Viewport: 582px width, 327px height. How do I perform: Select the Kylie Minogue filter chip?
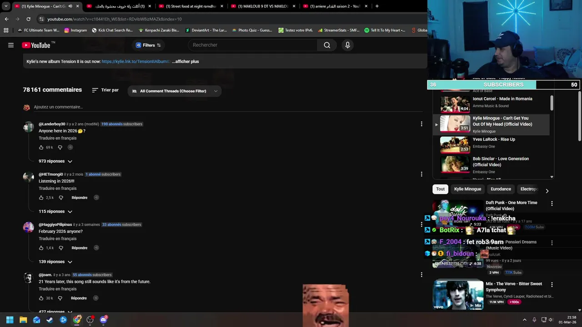[x=467, y=189]
